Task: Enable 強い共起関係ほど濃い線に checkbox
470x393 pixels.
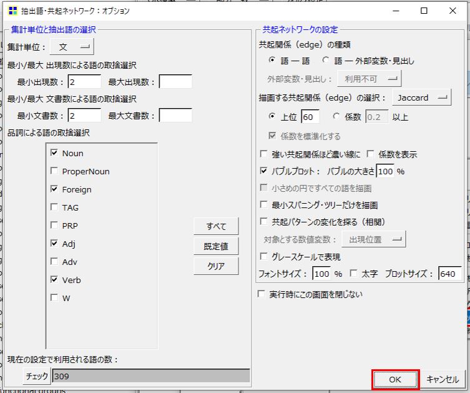Action: point(263,154)
